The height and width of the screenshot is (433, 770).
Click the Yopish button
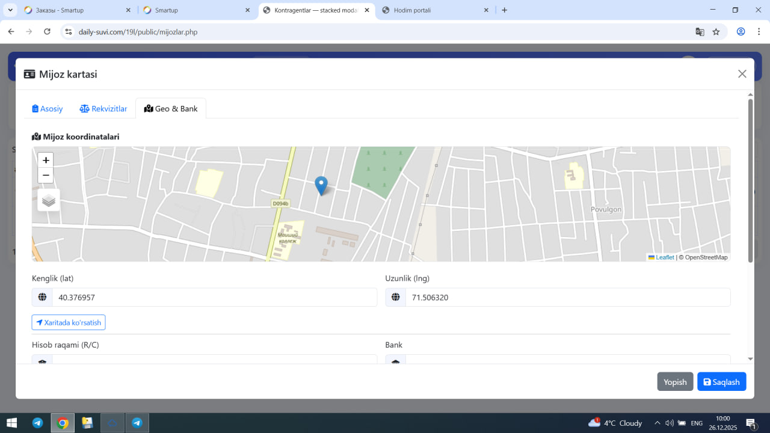[675, 382]
